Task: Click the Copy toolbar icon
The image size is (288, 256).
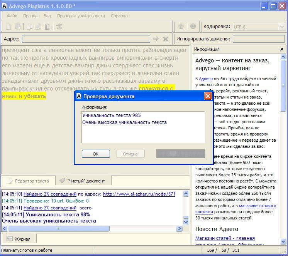Action: coord(38,27)
